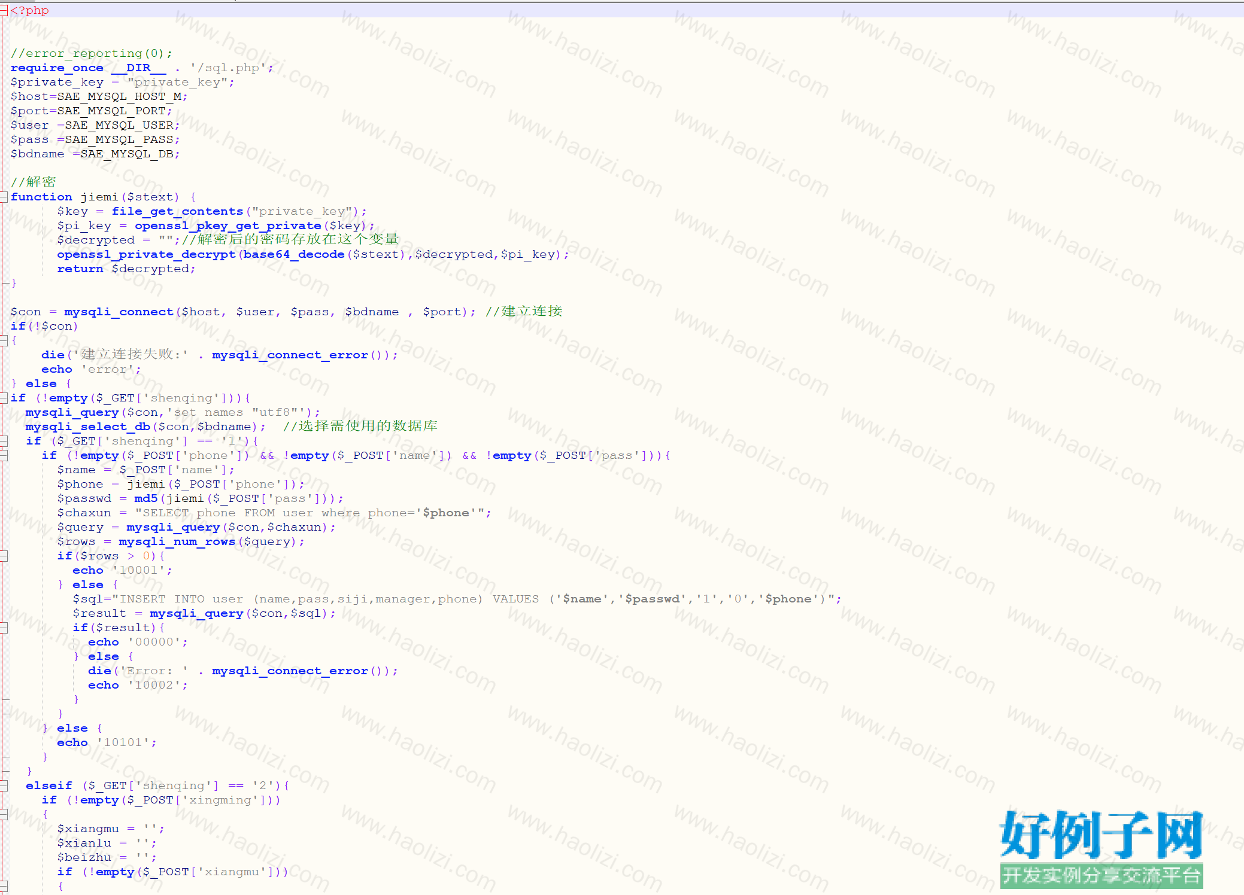The height and width of the screenshot is (895, 1244).
Task: Click the die('建立连接失败:' statement
Action: coord(220,355)
